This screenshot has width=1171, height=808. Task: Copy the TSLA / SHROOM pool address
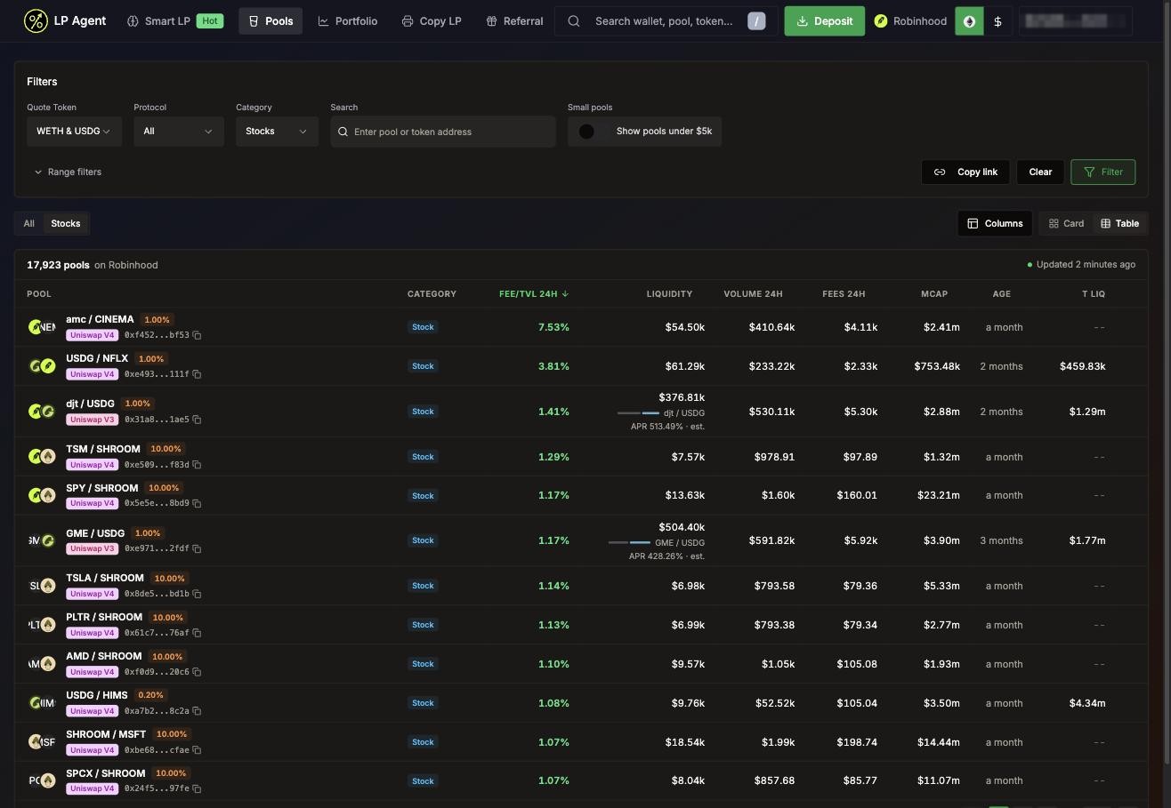[197, 594]
